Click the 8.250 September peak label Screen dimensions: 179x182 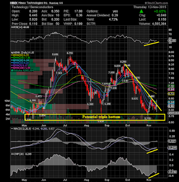(x=123, y=62)
